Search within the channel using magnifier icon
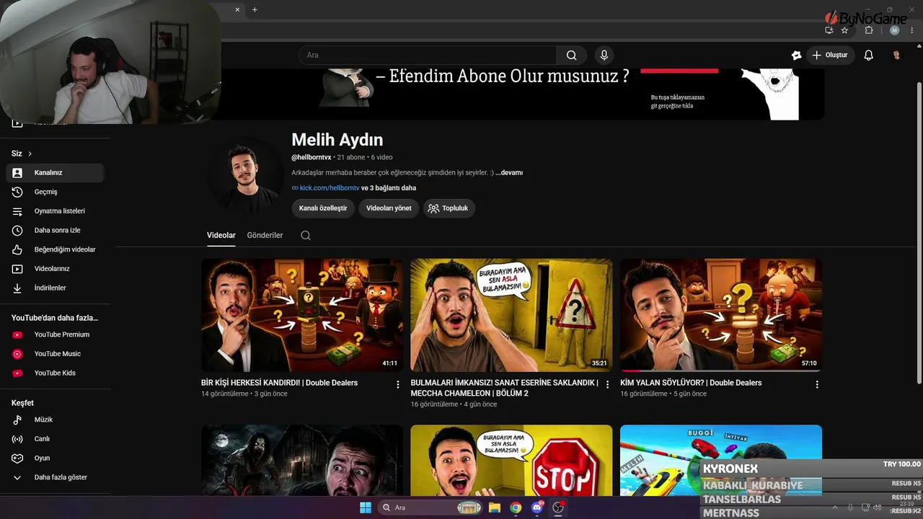Image resolution: width=923 pixels, height=519 pixels. coord(306,236)
